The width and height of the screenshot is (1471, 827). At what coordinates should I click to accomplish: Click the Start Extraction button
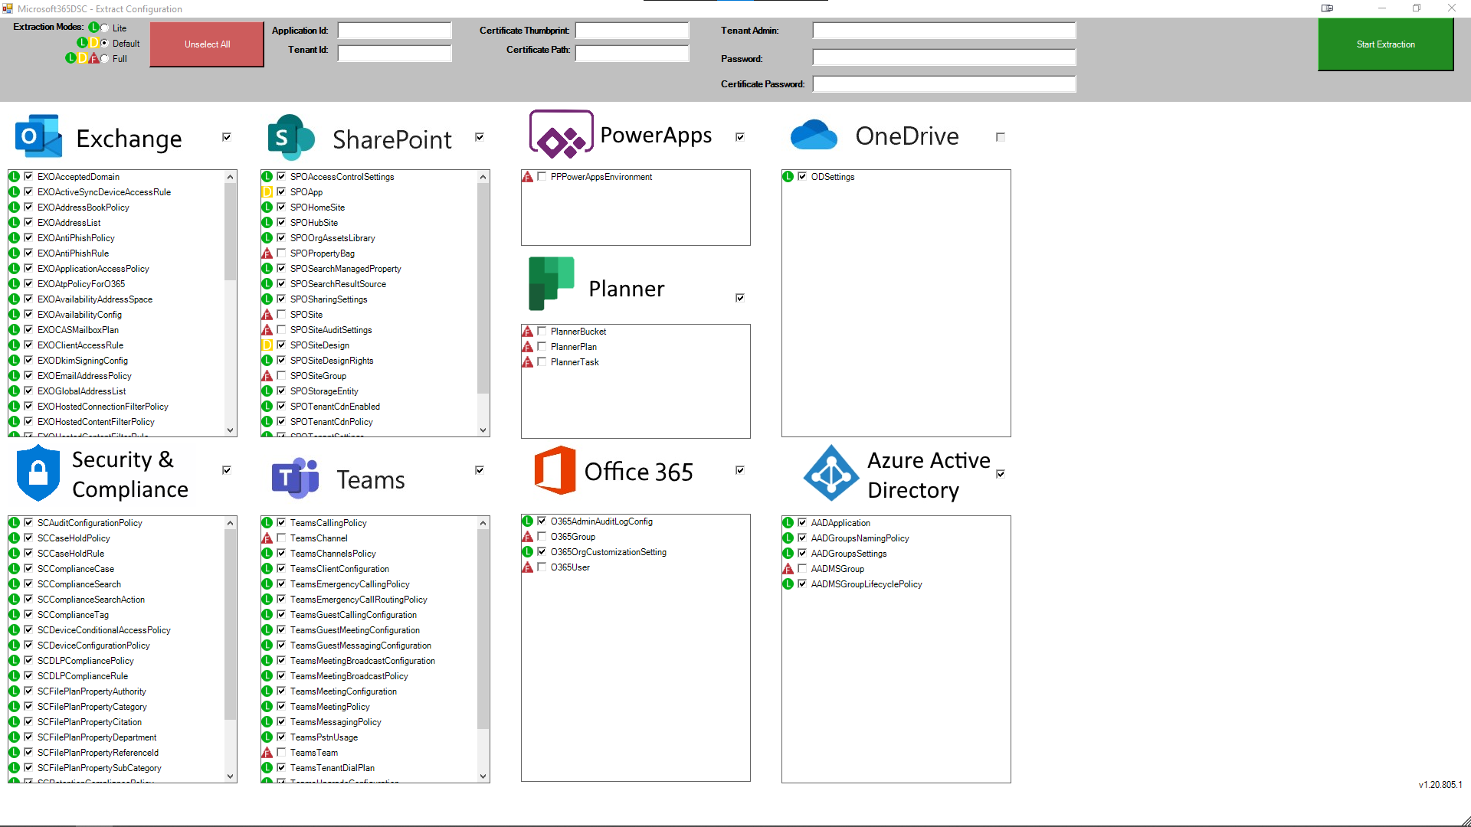tap(1385, 44)
